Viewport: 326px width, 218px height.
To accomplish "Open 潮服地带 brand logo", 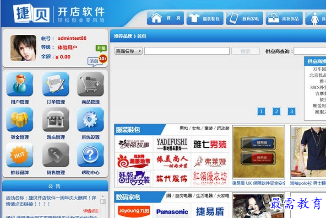I will click(134, 161).
